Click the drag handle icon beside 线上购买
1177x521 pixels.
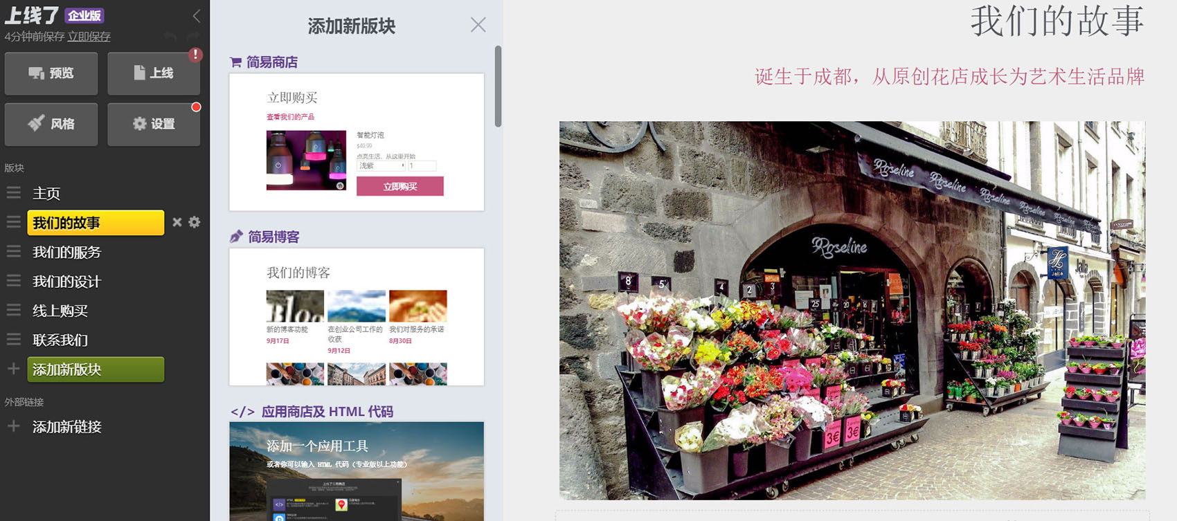pyautogui.click(x=14, y=310)
